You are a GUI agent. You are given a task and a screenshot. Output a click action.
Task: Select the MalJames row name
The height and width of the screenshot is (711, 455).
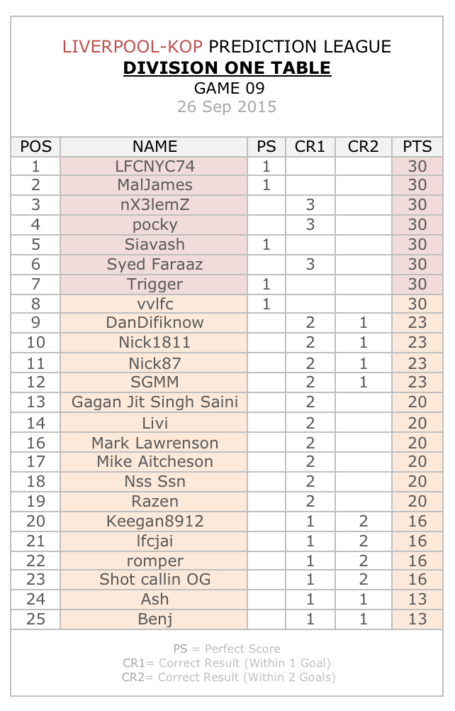[x=155, y=185]
